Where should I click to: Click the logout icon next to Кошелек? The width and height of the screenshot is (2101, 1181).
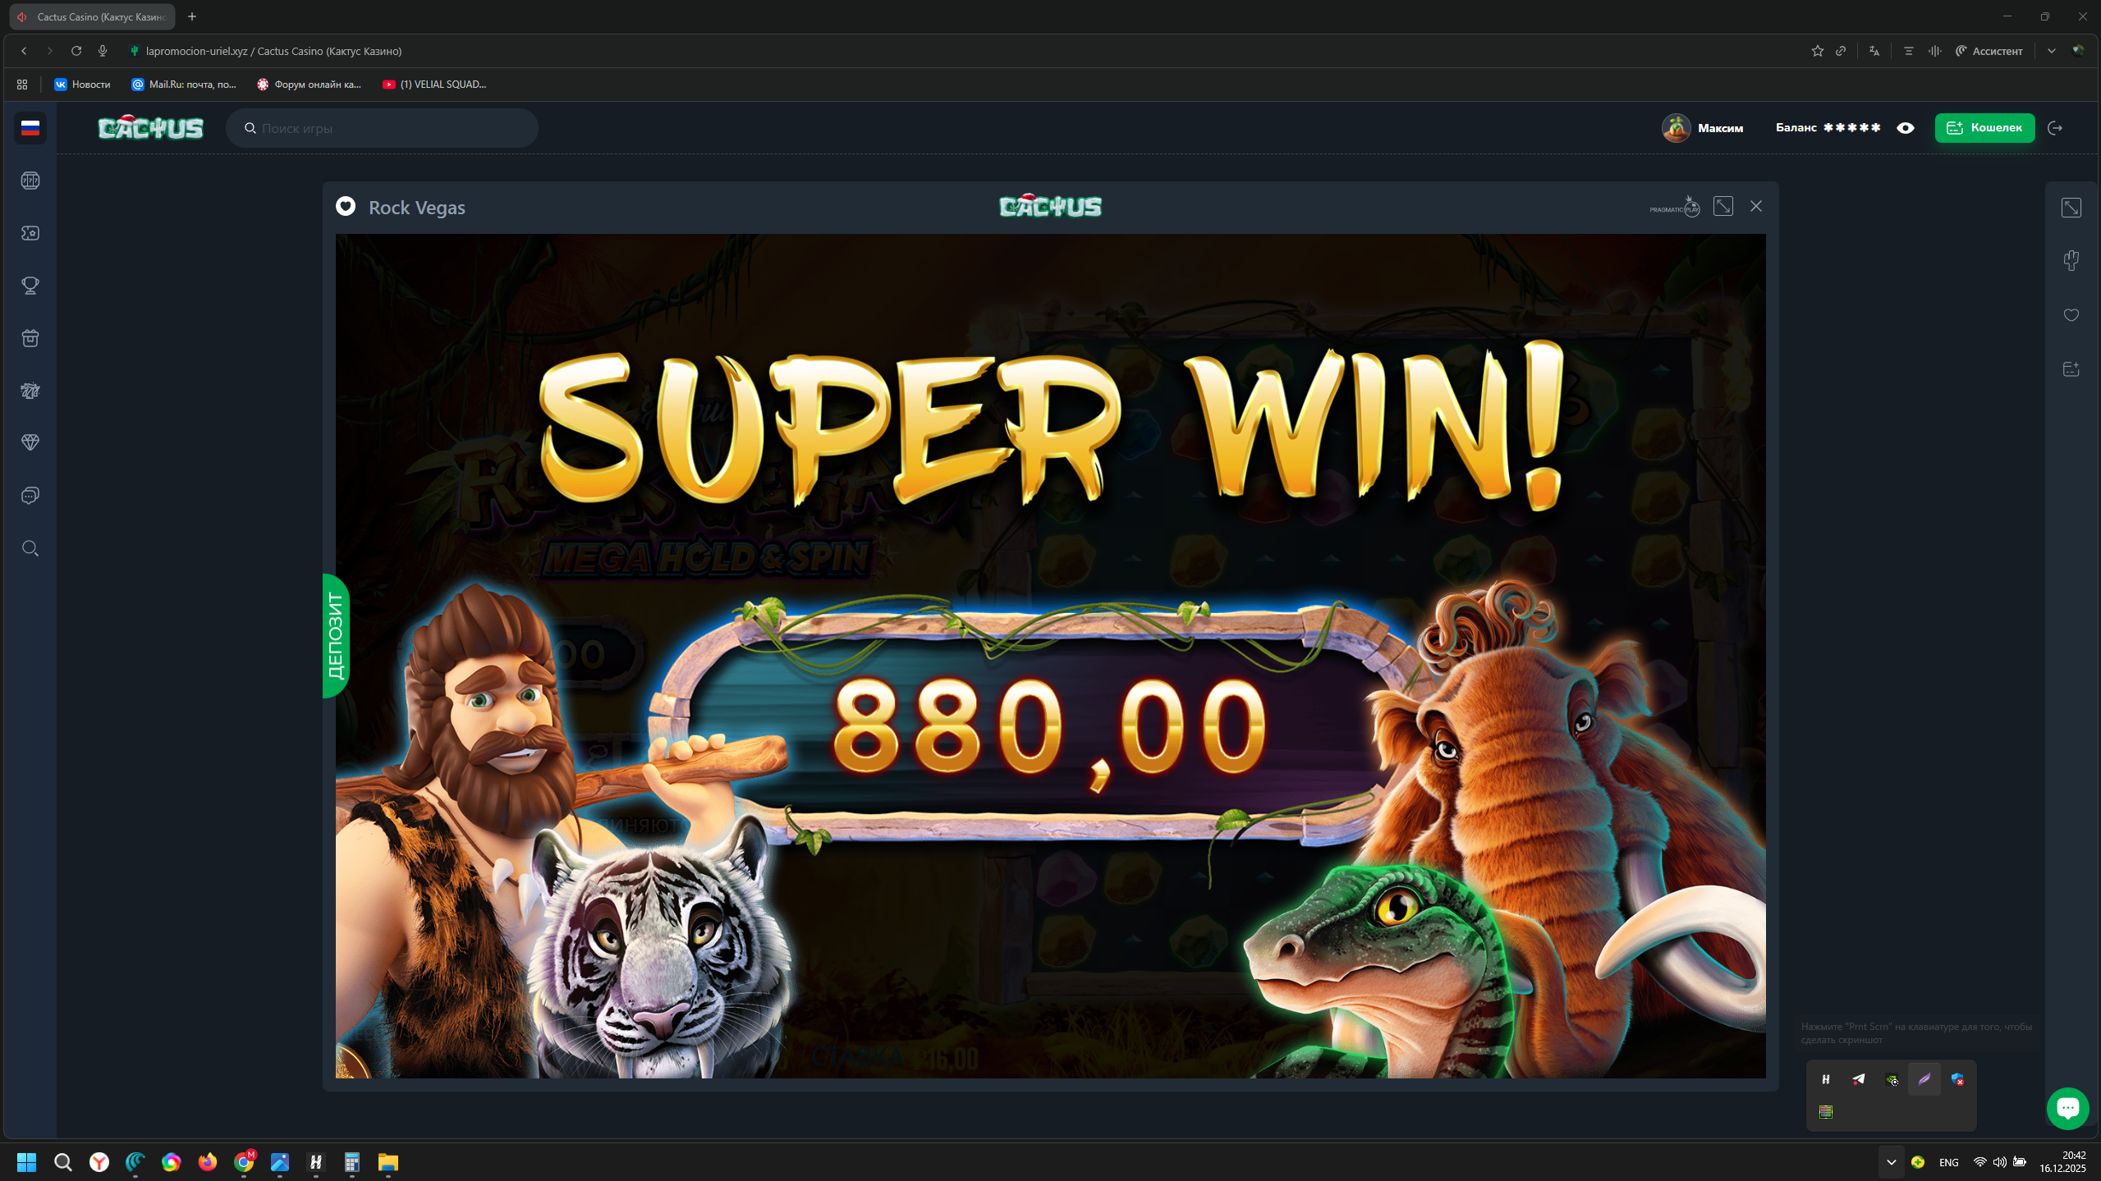point(2055,128)
